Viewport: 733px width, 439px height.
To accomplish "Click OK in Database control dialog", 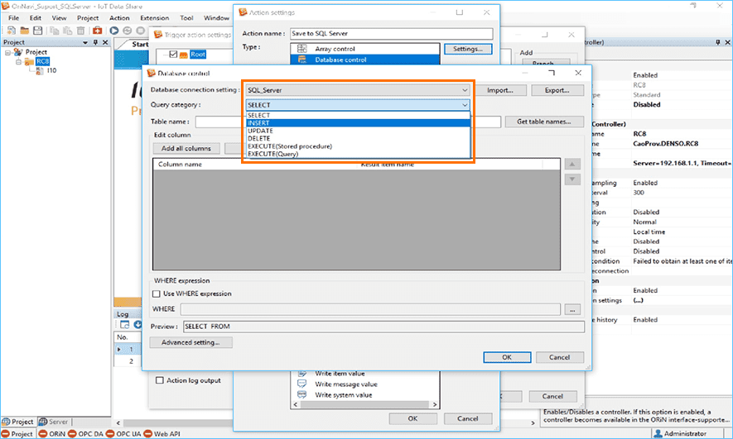I will tap(507, 357).
